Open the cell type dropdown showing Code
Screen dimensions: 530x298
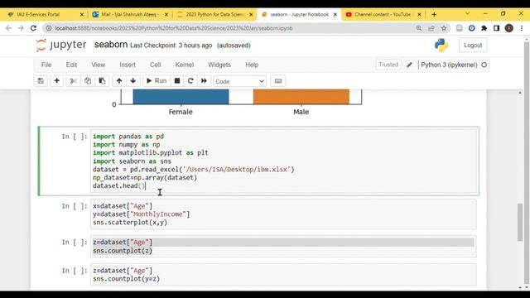[239, 81]
